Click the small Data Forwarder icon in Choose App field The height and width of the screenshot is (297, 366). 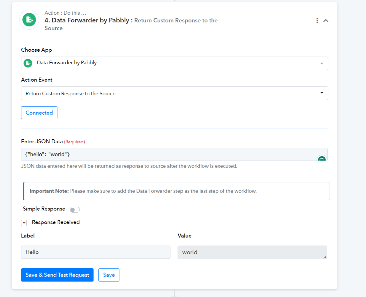[x=28, y=63]
